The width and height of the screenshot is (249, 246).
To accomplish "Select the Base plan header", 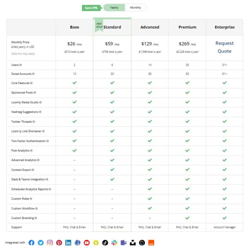I will point(75,27).
